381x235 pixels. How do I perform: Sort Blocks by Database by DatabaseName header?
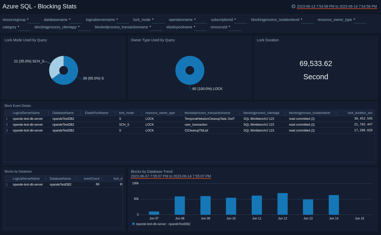(x=60, y=179)
